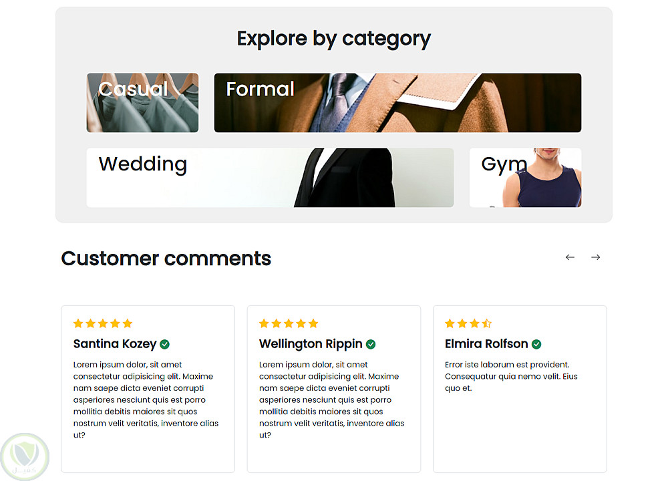Click Santina Kozey's verified checkmark badge

(165, 344)
